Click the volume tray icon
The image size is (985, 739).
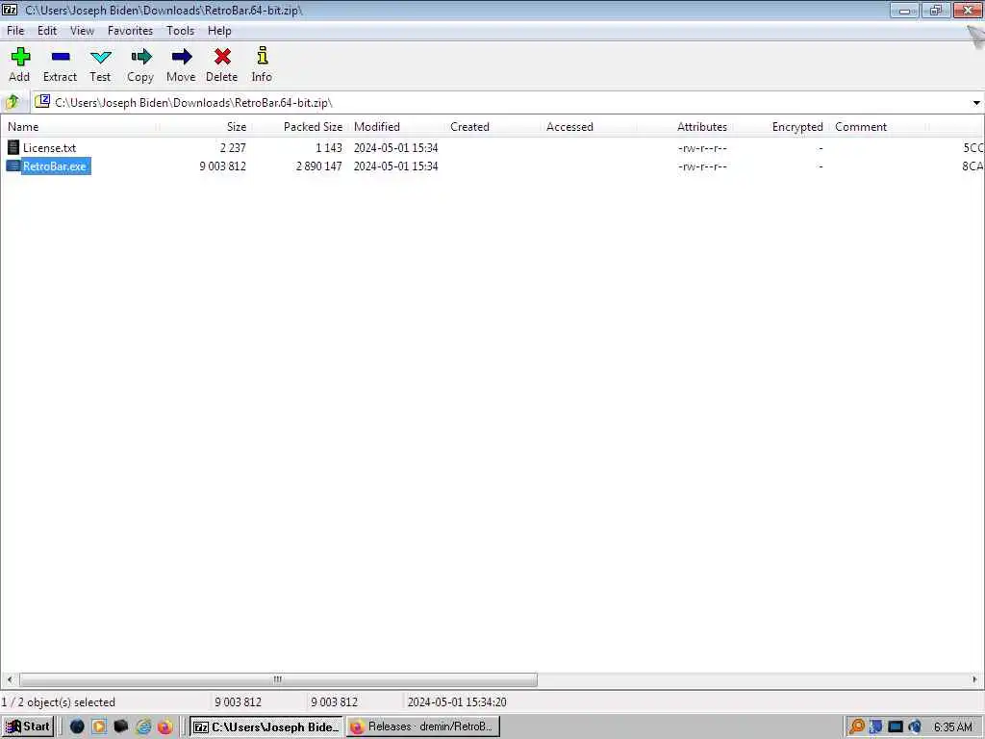(x=915, y=727)
